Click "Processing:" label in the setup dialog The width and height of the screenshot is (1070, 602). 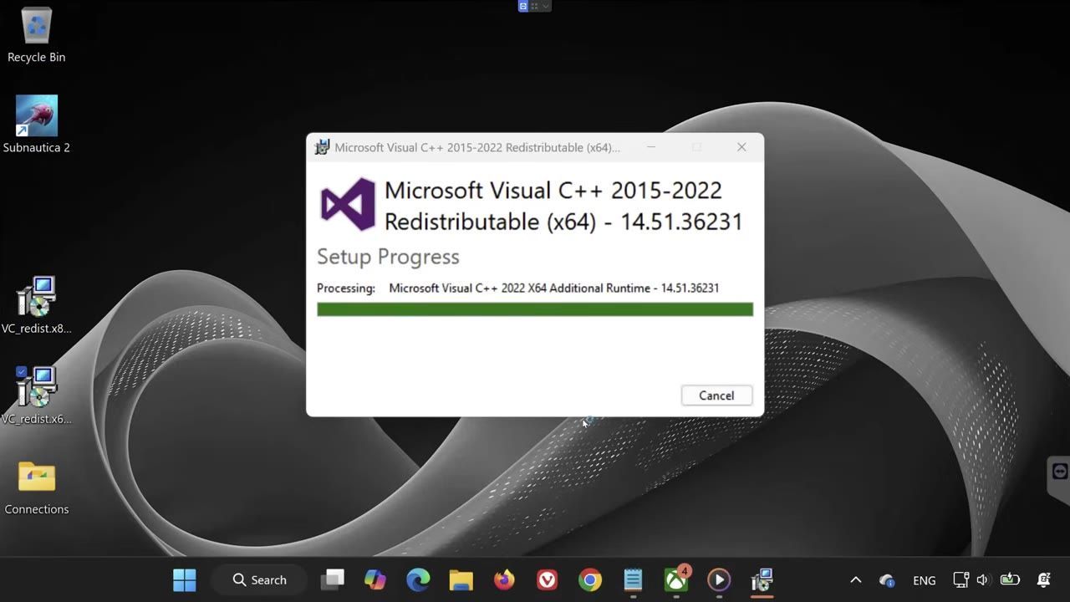tap(346, 288)
